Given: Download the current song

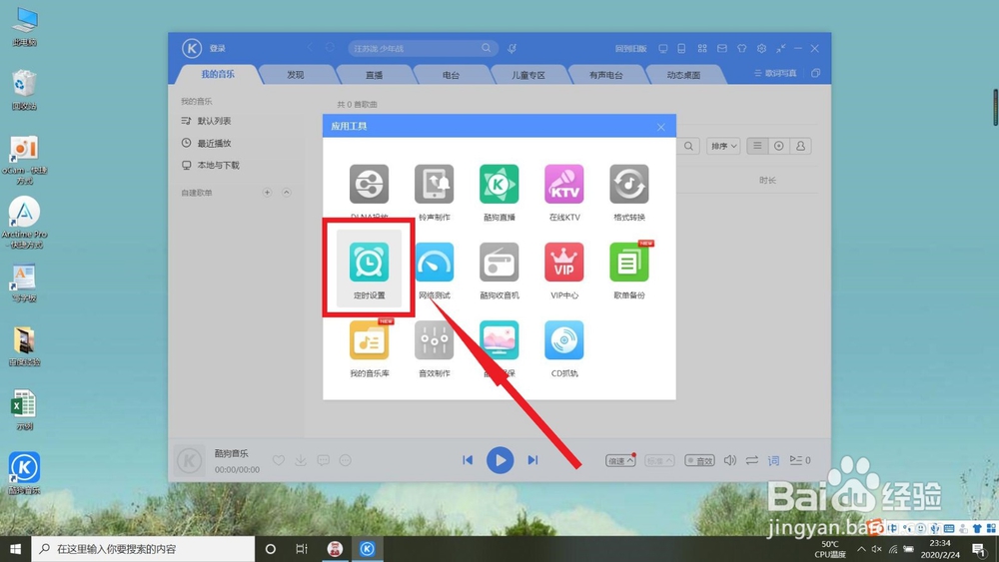Looking at the screenshot, I should point(301,460).
